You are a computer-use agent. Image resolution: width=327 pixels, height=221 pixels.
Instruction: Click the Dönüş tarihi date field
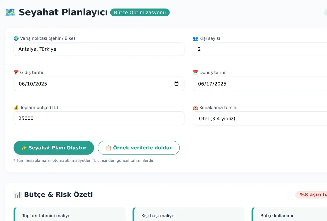260,84
